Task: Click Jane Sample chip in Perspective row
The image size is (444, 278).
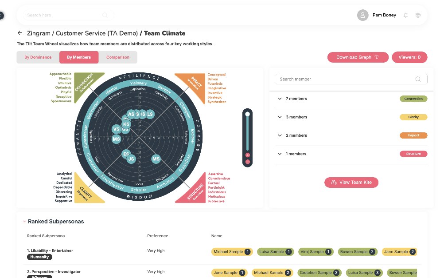Action: pos(230,273)
